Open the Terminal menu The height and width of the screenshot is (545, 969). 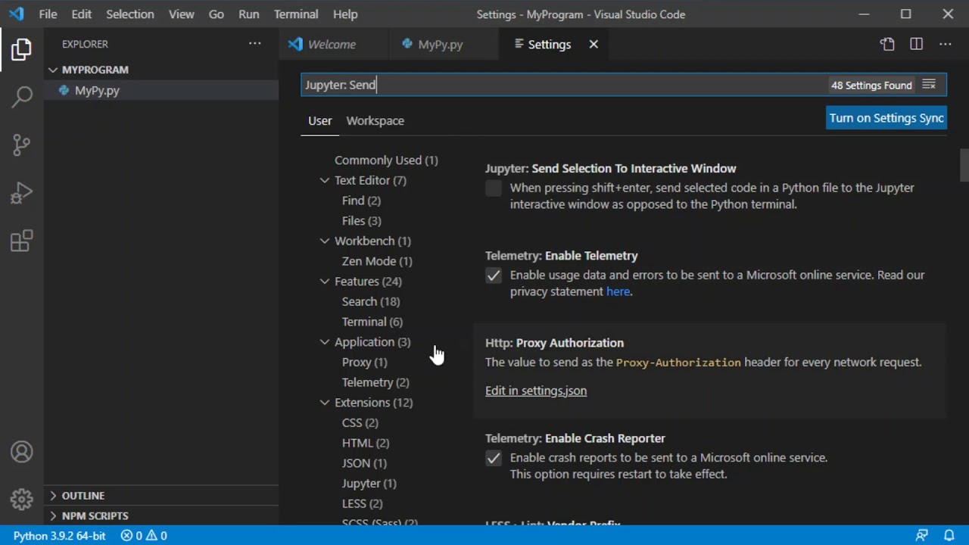click(x=296, y=14)
